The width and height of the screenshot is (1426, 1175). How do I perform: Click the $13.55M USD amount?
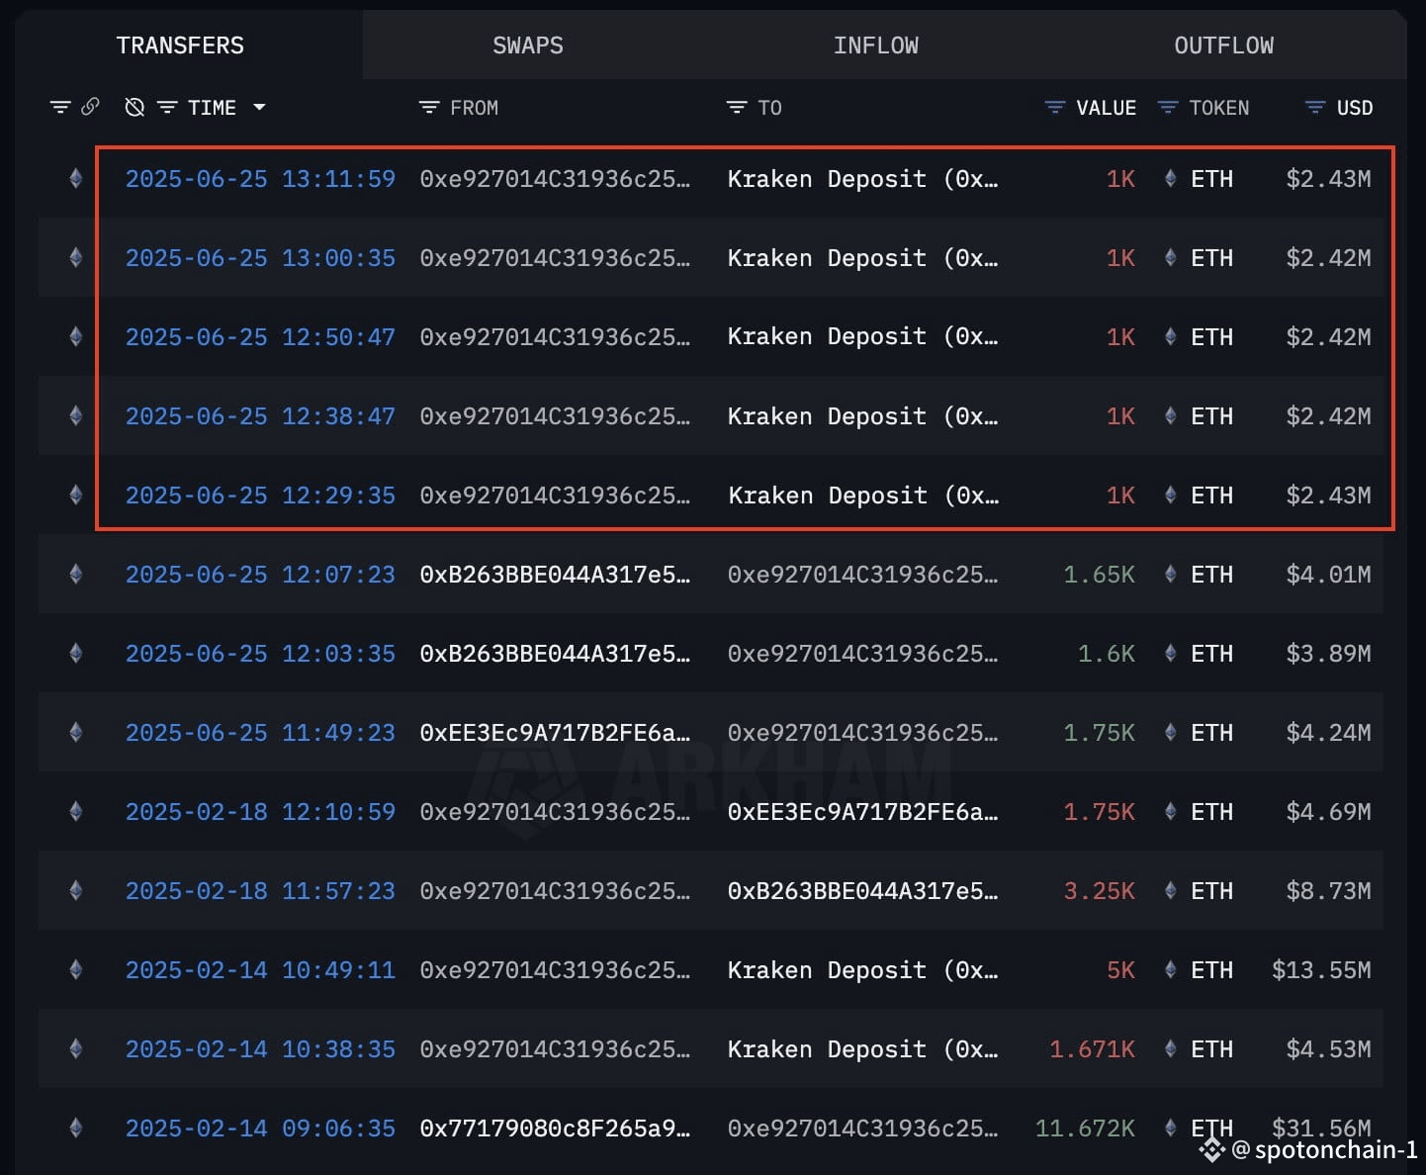[x=1321, y=970]
